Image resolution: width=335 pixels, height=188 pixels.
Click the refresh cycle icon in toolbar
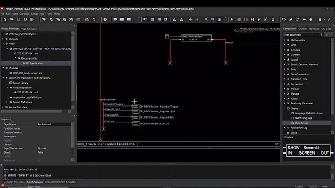[x=297, y=19]
